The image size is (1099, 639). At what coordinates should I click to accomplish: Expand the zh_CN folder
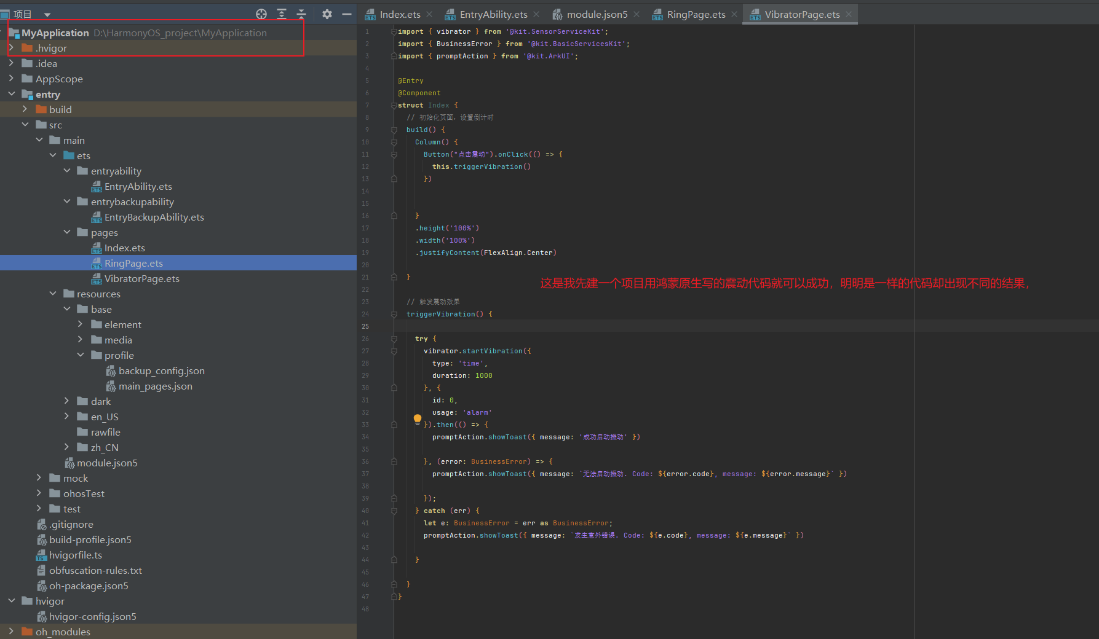tap(67, 447)
